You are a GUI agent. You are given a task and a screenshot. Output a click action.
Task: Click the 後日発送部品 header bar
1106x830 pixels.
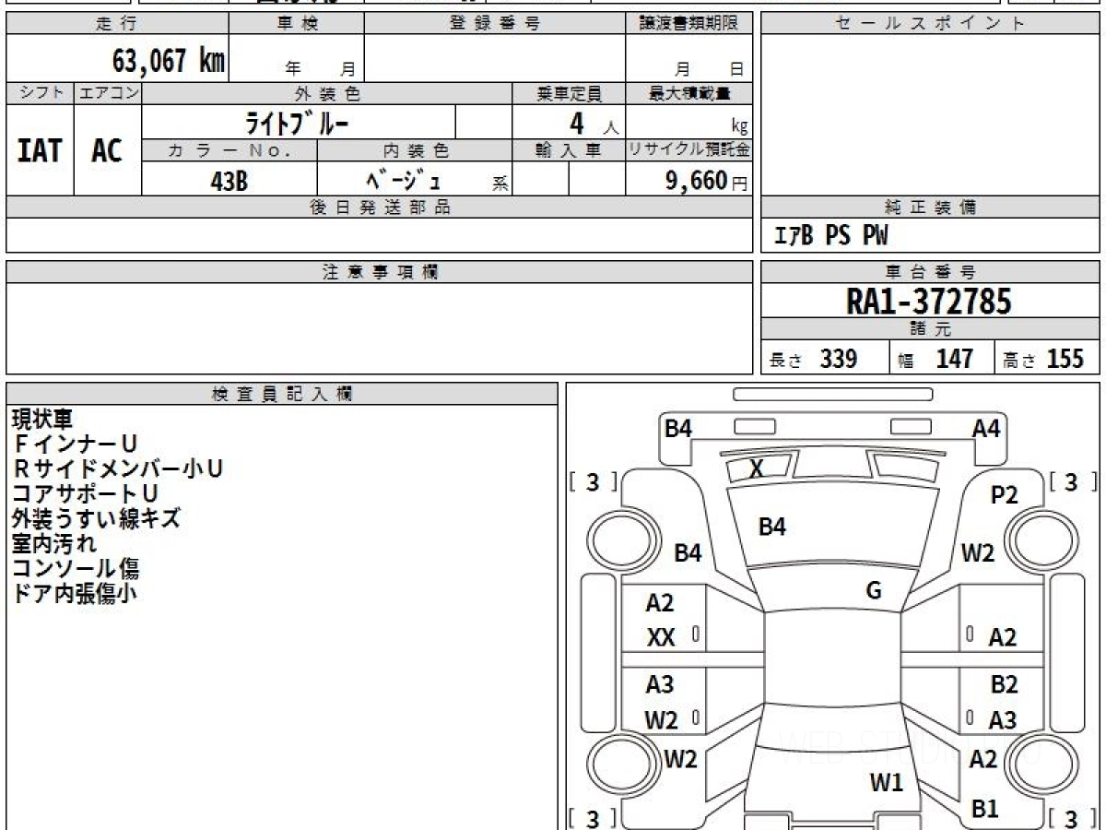pyautogui.click(x=380, y=207)
